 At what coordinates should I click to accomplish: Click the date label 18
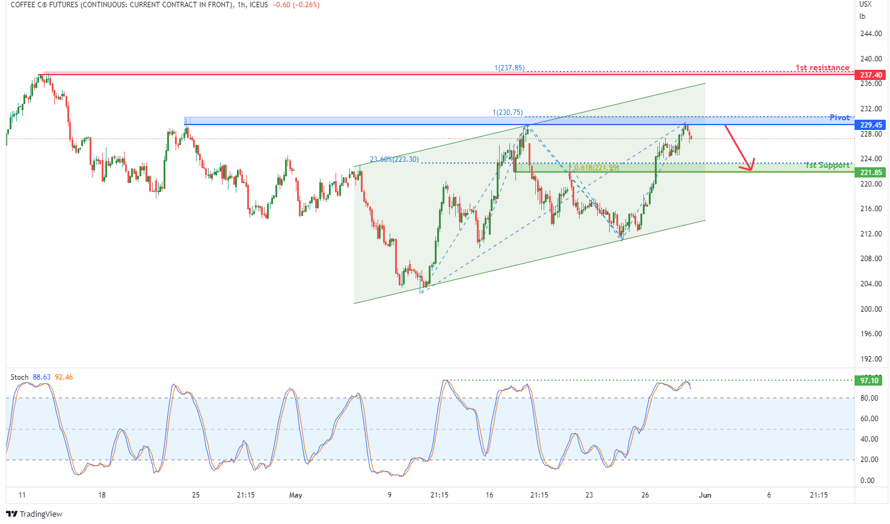coord(102,495)
